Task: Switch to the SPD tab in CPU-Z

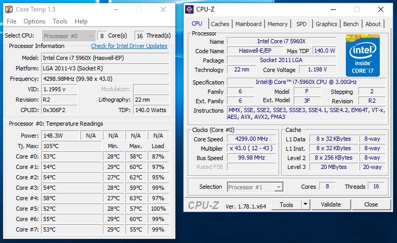Action: coord(302,24)
